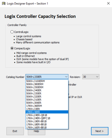Screen dimensions: 112x138
Task: Collapse the Catalog Number dropdown arrow
Action: click(66, 77)
